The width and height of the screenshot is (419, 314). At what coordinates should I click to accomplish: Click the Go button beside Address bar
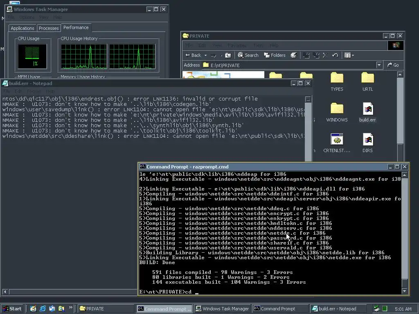(x=393, y=65)
